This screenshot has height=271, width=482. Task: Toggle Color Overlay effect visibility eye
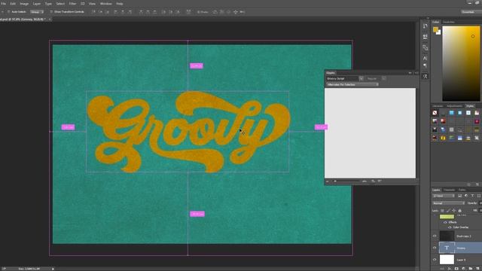pos(450,227)
